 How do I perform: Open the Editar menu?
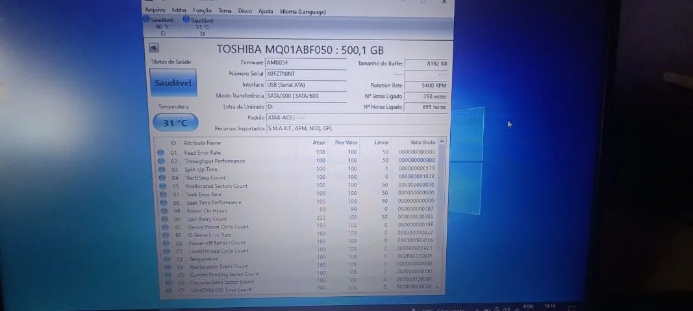coord(179,10)
